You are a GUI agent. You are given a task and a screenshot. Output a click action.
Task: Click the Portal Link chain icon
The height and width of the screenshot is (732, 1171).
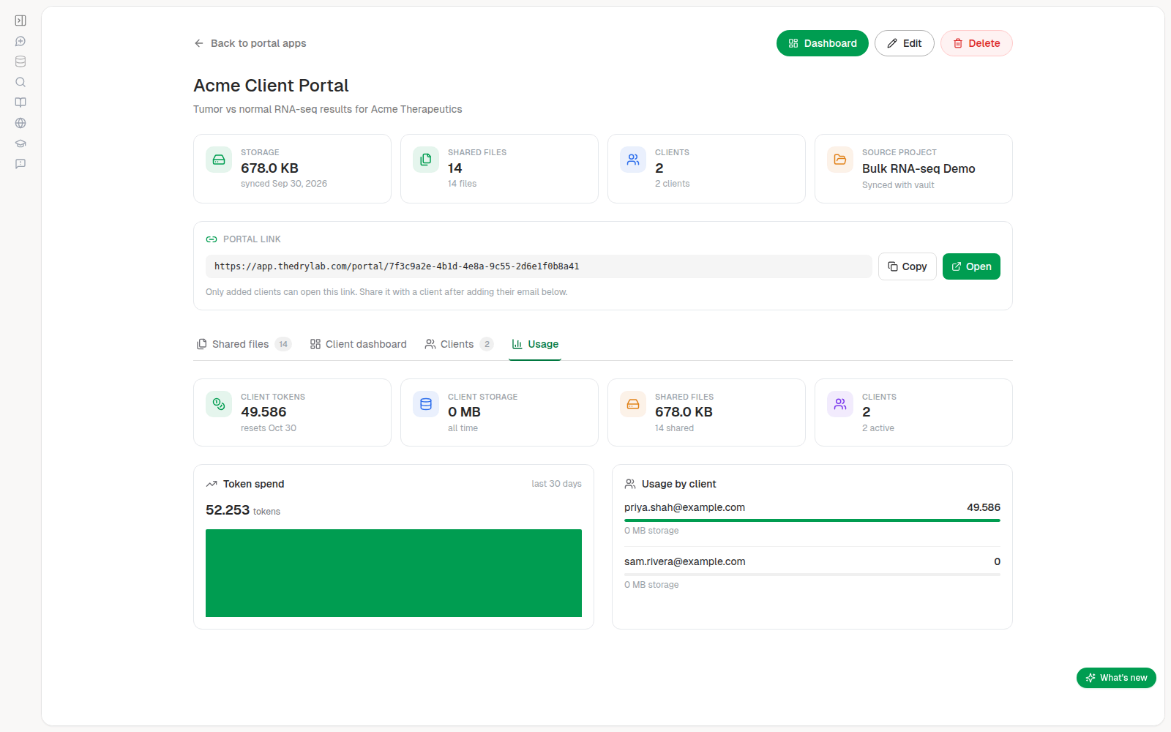[x=212, y=239]
